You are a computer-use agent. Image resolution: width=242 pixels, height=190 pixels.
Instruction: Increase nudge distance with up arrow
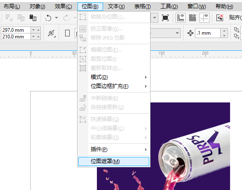pyautogui.click(x=224, y=31)
